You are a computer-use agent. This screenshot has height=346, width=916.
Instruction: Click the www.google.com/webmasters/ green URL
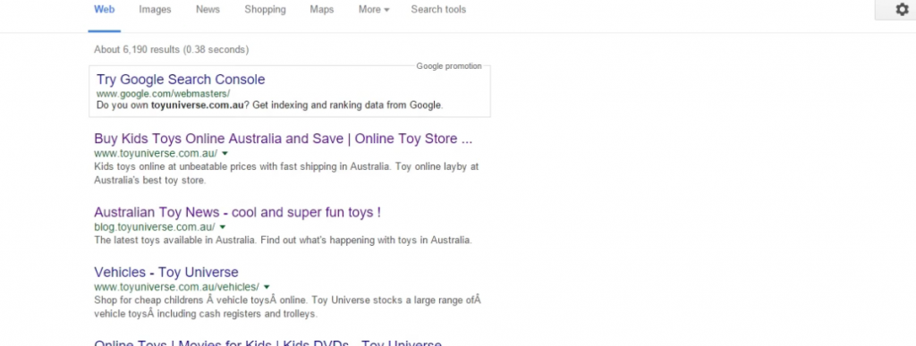tap(163, 93)
